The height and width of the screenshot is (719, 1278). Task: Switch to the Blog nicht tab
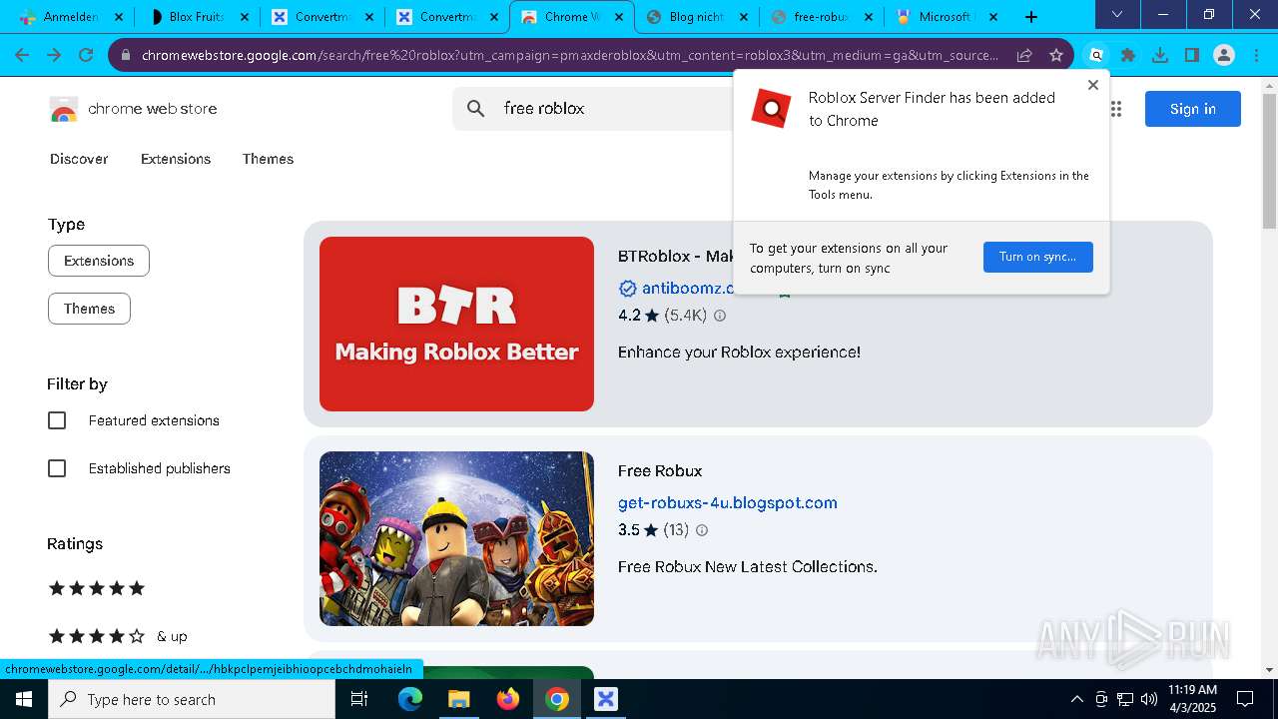[696, 17]
